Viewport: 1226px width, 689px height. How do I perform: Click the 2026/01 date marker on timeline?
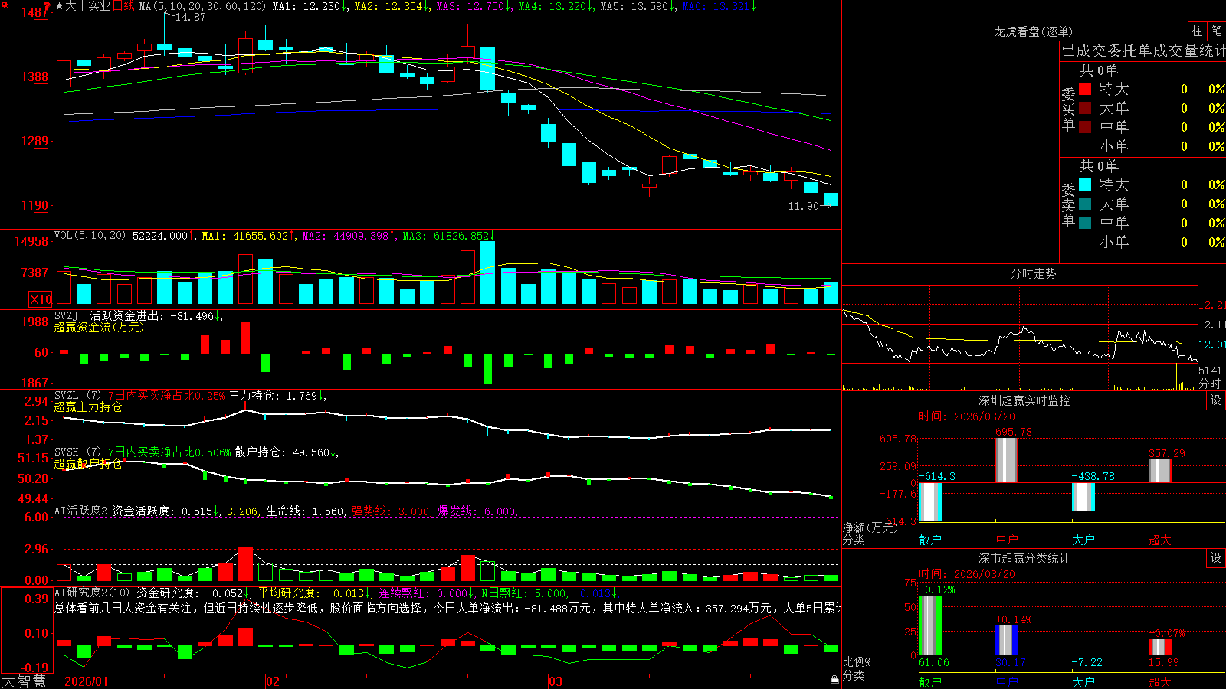pos(87,681)
